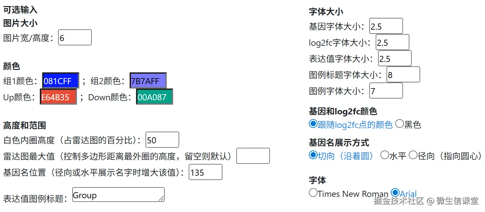Screen dimensions: 485x212
Task: Select 径向（指向圆心）display mode
Action: pos(413,155)
